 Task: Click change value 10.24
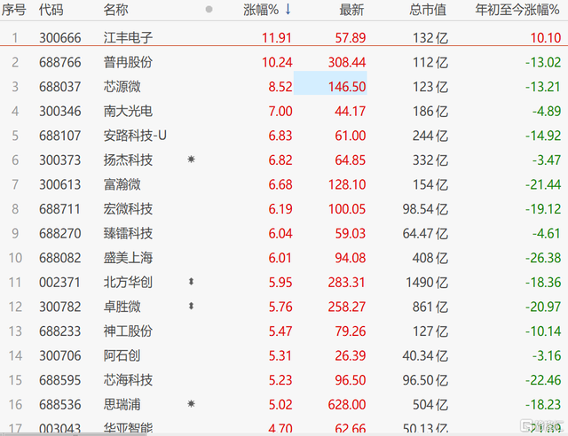click(277, 62)
